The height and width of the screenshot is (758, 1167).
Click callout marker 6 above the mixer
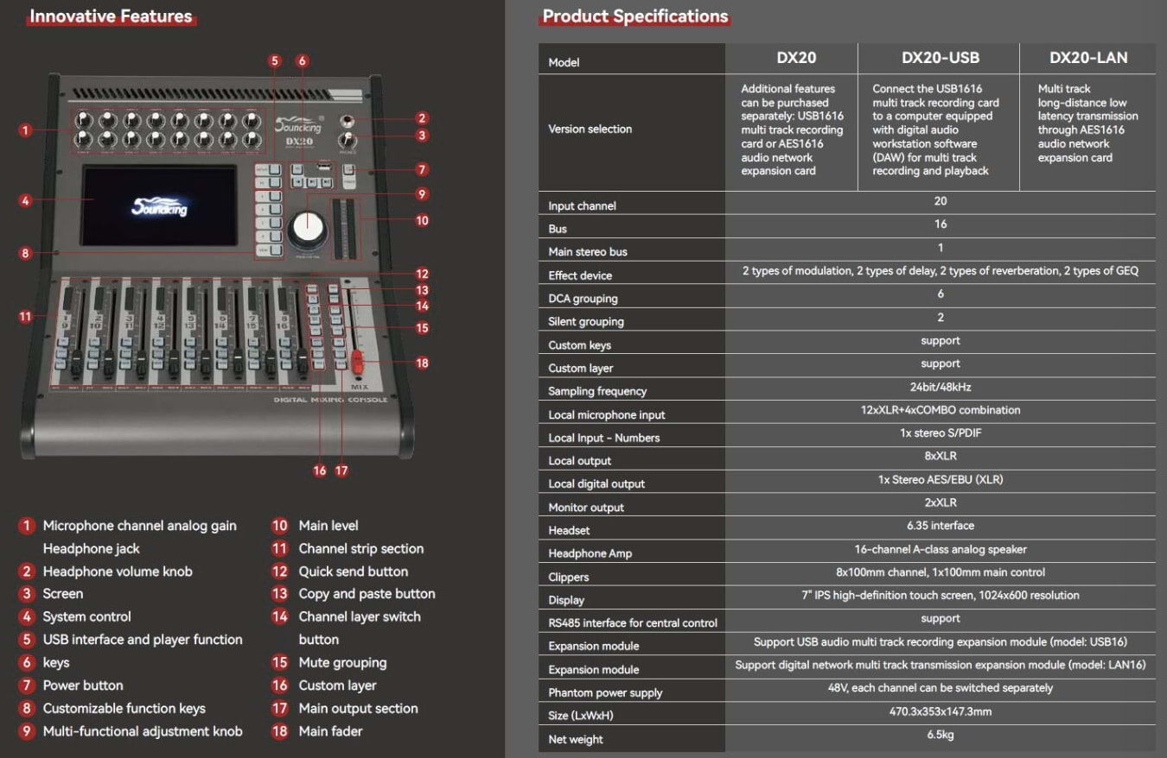point(302,61)
